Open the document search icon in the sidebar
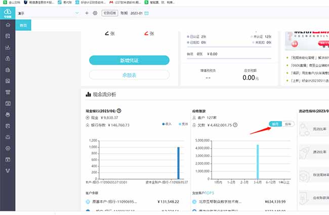 8,126
